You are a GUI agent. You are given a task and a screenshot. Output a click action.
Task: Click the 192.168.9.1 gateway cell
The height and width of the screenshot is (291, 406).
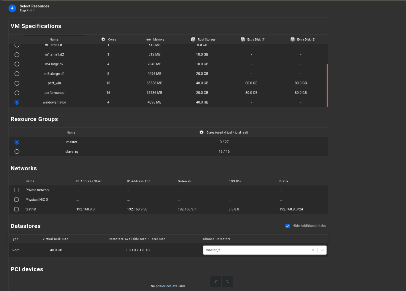click(x=187, y=209)
